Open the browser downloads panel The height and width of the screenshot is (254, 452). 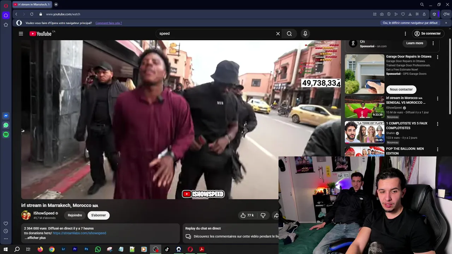coord(410,14)
